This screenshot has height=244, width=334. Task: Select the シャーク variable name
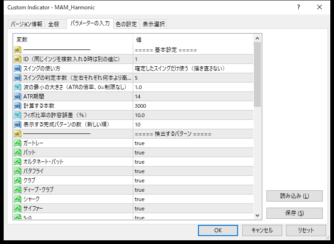pyautogui.click(x=31, y=199)
